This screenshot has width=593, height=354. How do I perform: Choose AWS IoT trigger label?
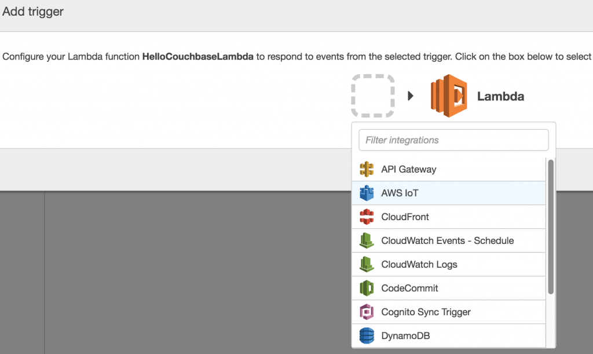[x=400, y=193]
